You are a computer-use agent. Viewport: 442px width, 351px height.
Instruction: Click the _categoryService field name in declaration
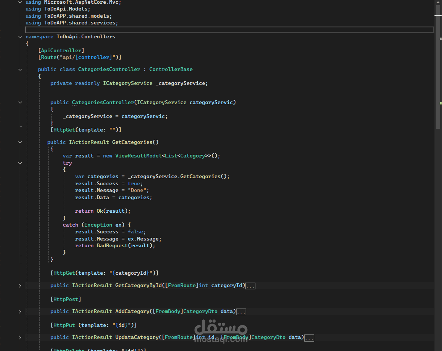coord(181,83)
